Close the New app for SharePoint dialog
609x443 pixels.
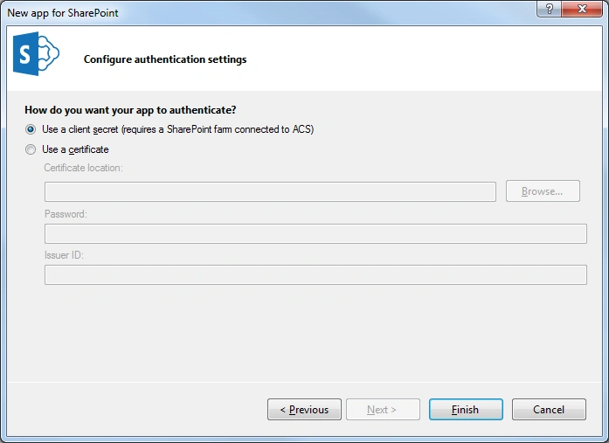[582, 9]
